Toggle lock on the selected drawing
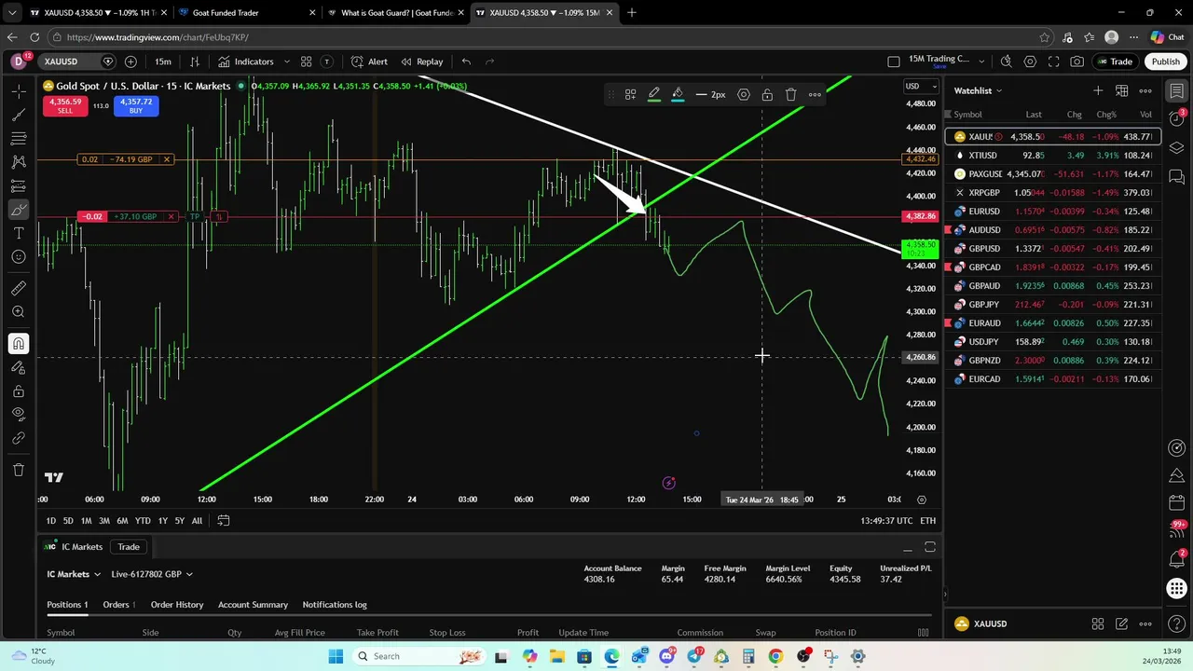The height and width of the screenshot is (671, 1193). point(767,94)
